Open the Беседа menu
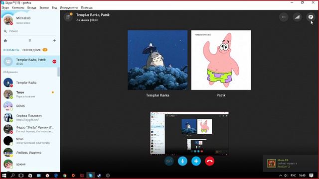The width and height of the screenshot is (319, 179). (32, 7)
